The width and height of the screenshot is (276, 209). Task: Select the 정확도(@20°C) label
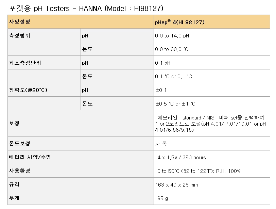(28, 90)
